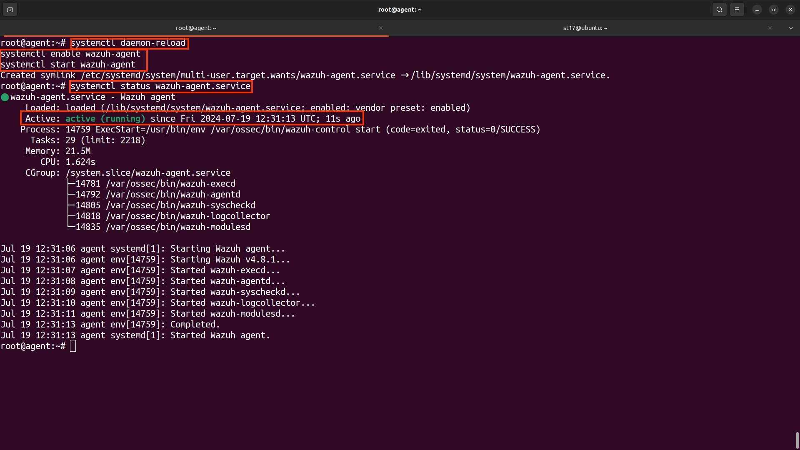Click the '14792 /var/ossec/bin/wazuh-agentd' process row
Image resolution: width=800 pixels, height=450 pixels.
(158, 195)
